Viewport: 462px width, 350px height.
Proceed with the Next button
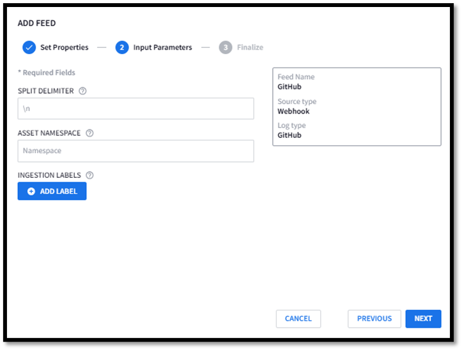click(x=424, y=319)
